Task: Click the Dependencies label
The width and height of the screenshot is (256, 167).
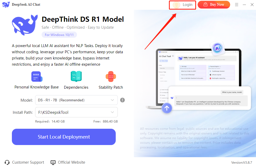Action: click(76, 87)
